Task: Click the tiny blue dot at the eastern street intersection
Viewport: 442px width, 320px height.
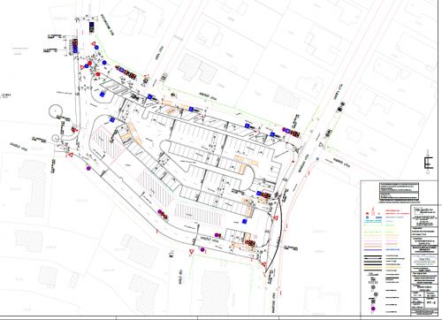Action: point(317,159)
